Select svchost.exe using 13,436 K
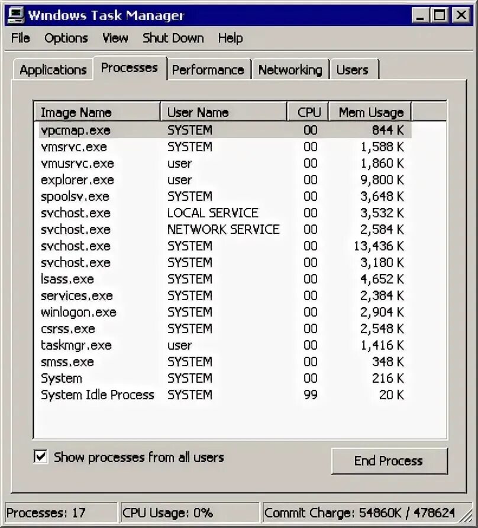The width and height of the screenshot is (478, 528). [x=225, y=246]
